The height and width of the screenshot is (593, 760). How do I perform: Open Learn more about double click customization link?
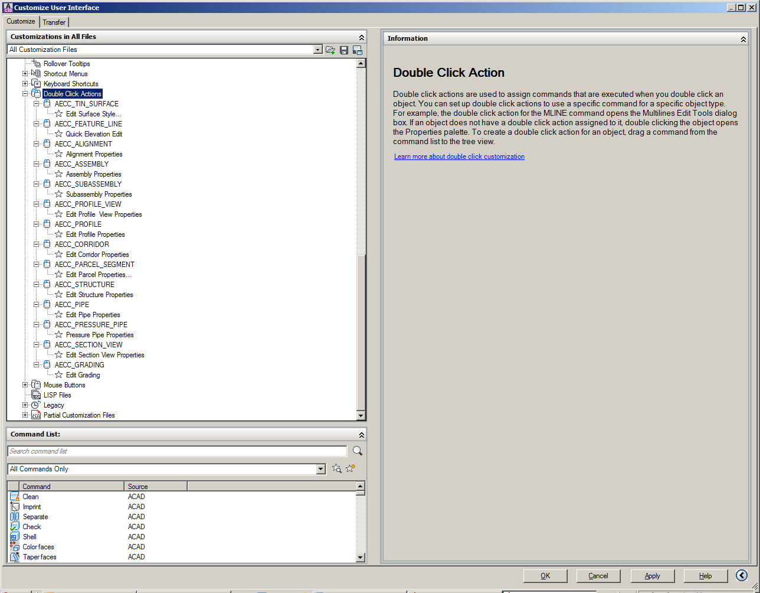(x=459, y=157)
